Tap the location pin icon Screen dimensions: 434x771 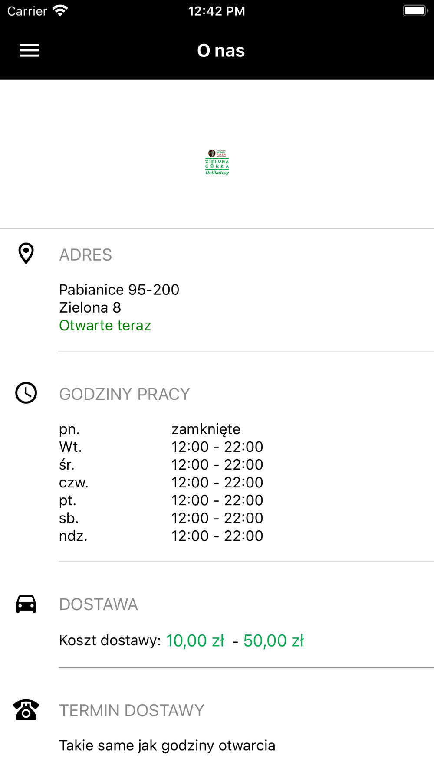[26, 254]
